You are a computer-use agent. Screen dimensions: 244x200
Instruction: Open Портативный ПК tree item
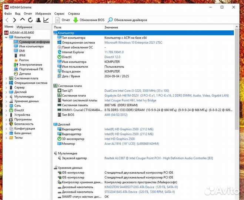click(x=29, y=69)
